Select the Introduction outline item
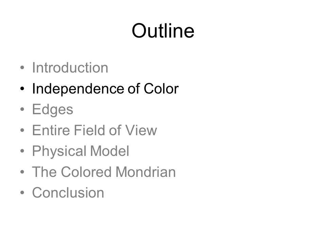 pos(70,68)
